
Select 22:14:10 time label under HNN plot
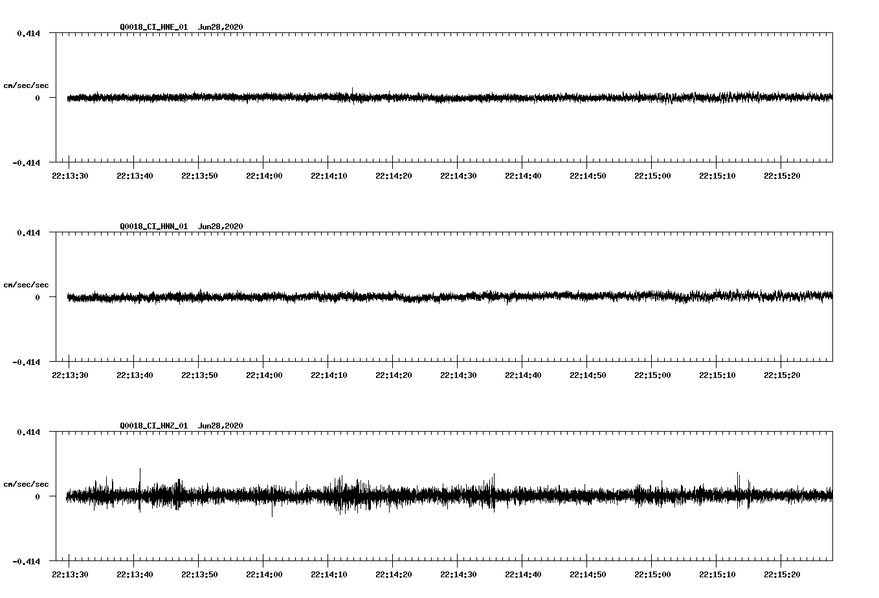[329, 375]
